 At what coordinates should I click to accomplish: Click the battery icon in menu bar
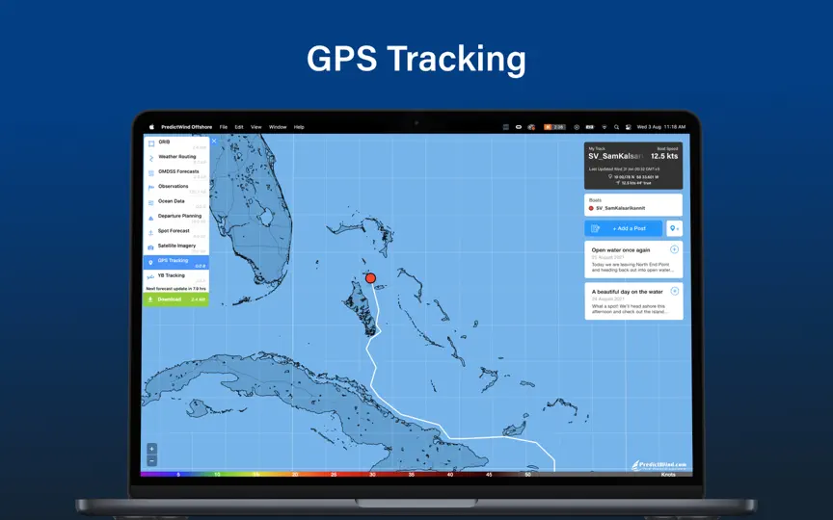click(x=590, y=127)
